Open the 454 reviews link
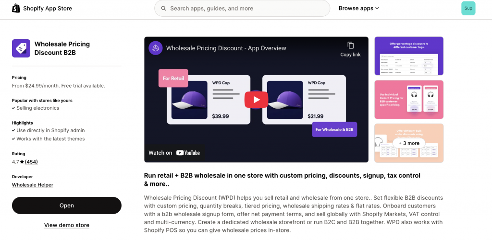This screenshot has width=492, height=240. (x=31, y=162)
